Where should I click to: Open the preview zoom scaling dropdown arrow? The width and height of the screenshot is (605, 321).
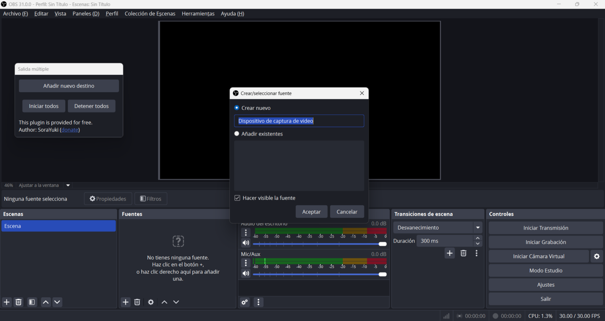pos(68,186)
